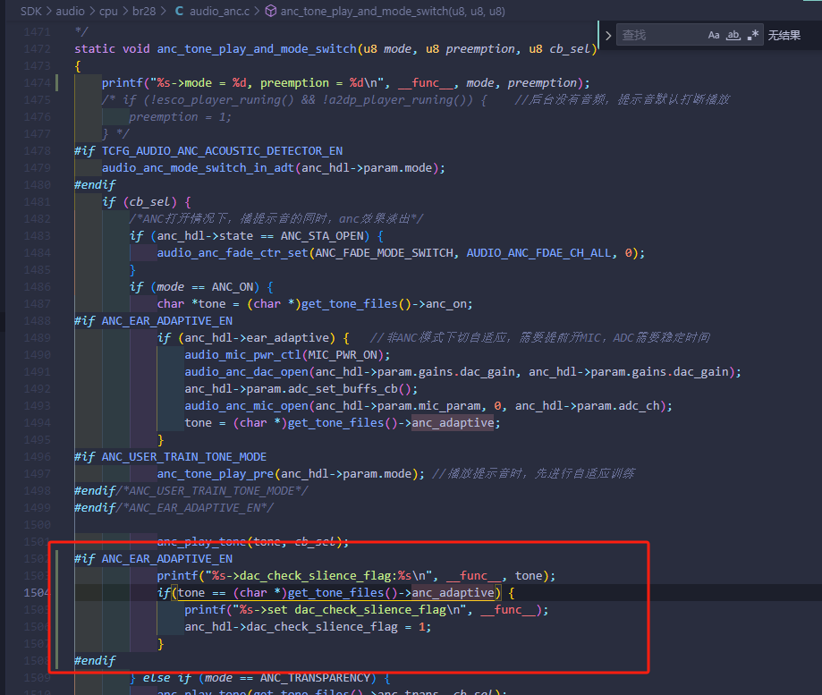The width and height of the screenshot is (822, 695).
Task: Open the anc_tone_play_and_mode_switch breadcrumb symbol
Action: pos(393,11)
